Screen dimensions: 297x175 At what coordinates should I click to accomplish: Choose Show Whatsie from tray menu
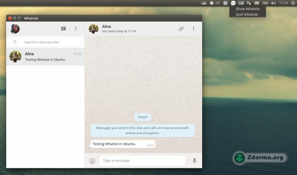247,9
